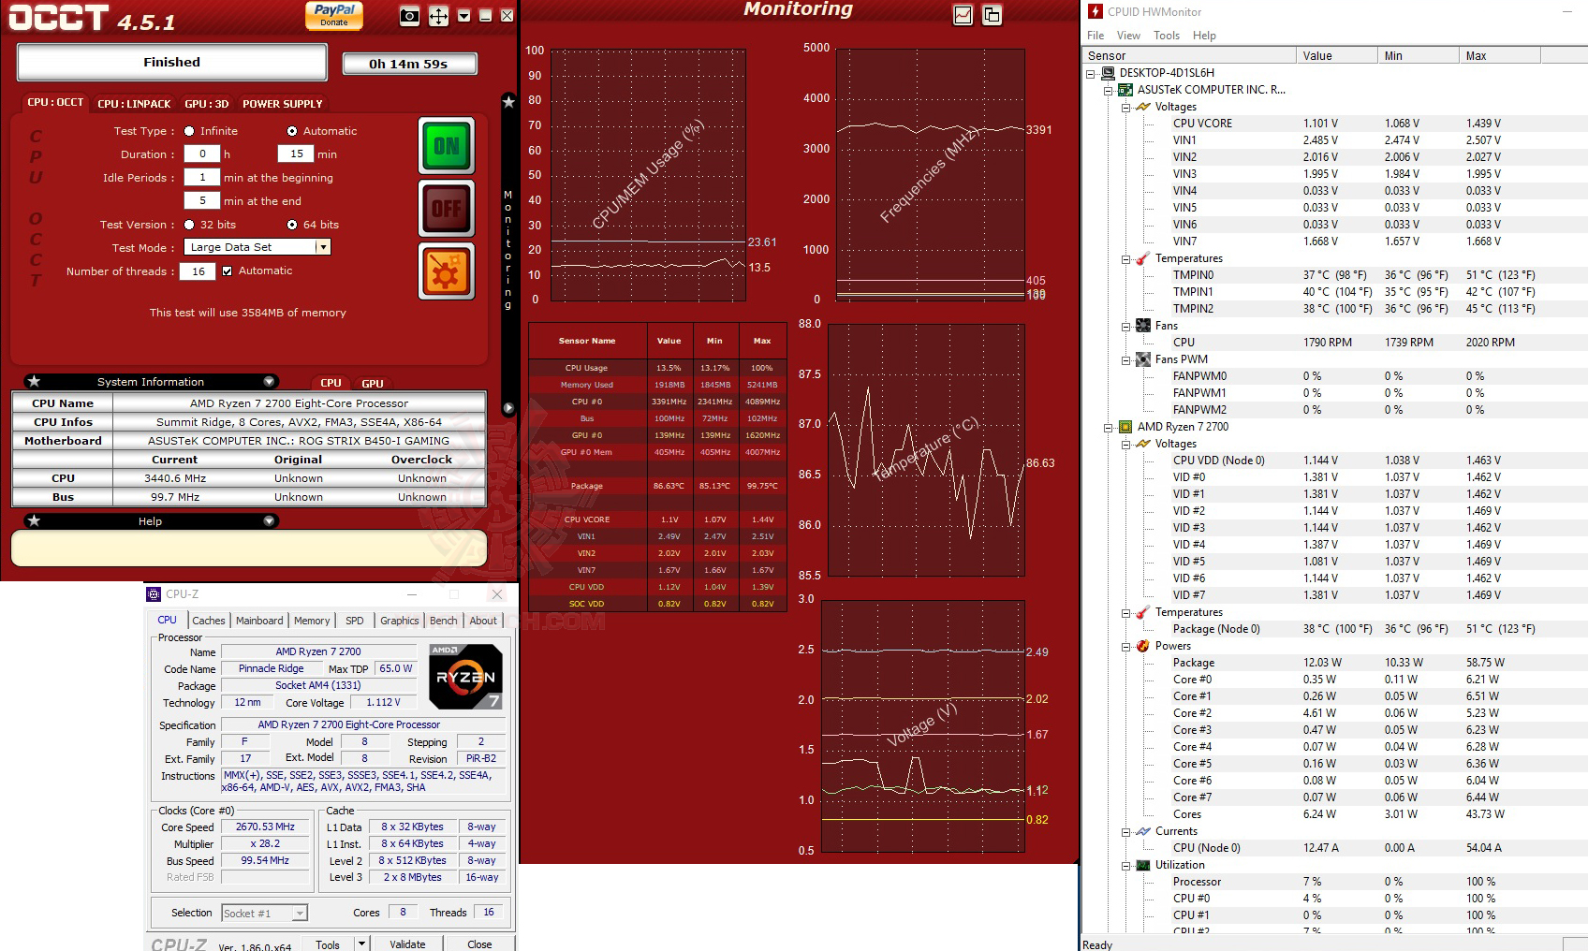Choose the 32 bits test version

tap(189, 225)
